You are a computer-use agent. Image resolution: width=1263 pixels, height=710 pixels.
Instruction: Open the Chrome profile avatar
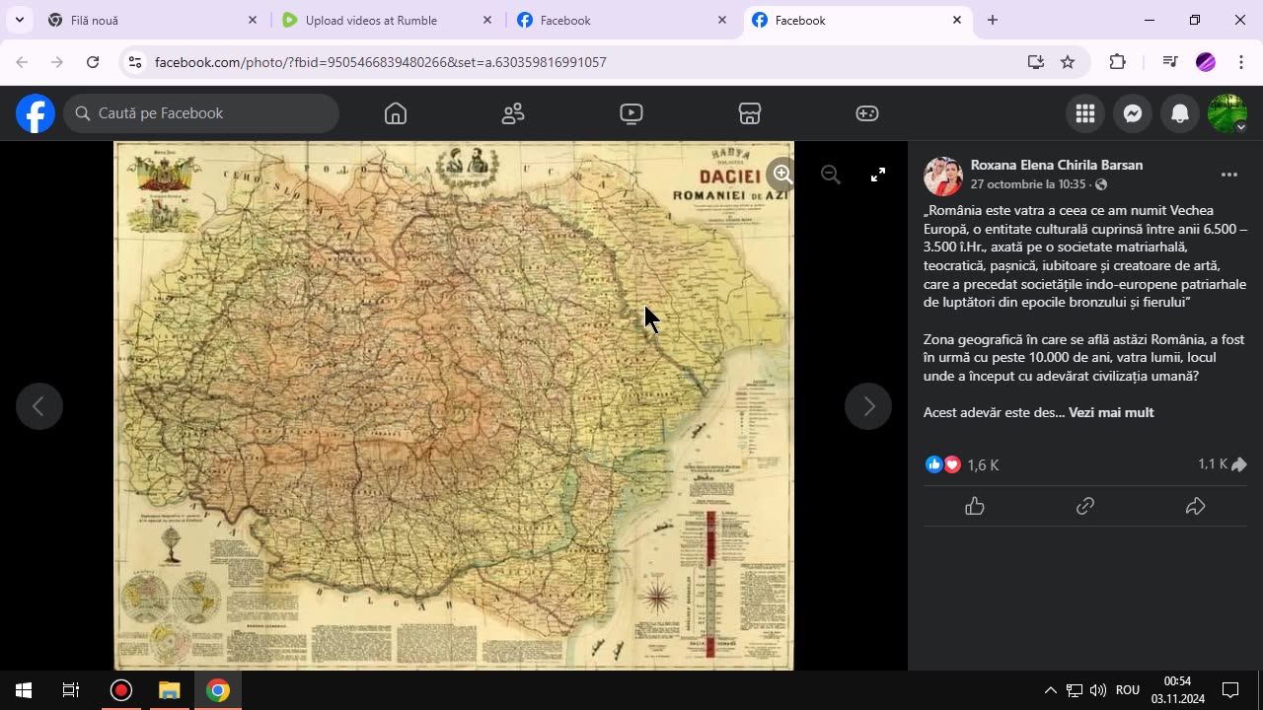1206,62
